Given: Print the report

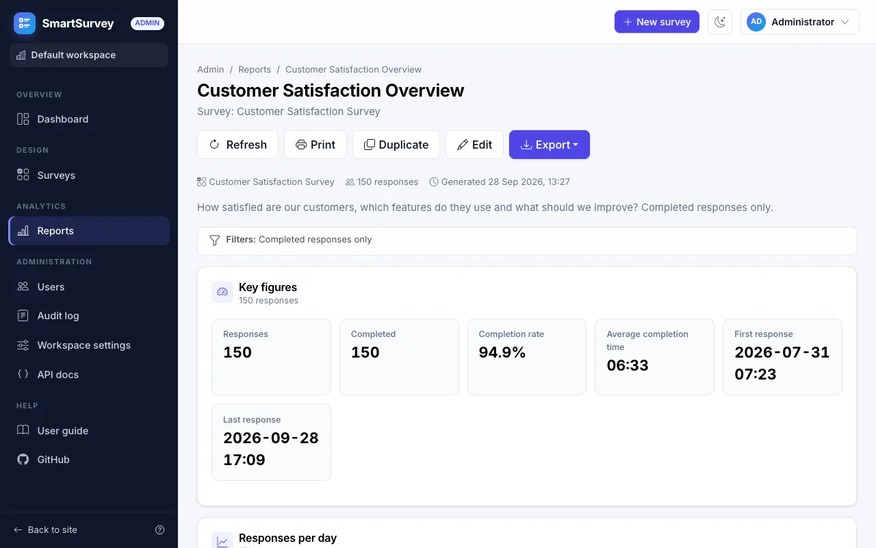Looking at the screenshot, I should 315,145.
